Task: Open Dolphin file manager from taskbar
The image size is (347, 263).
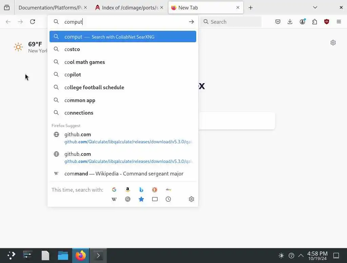Action: click(x=63, y=256)
